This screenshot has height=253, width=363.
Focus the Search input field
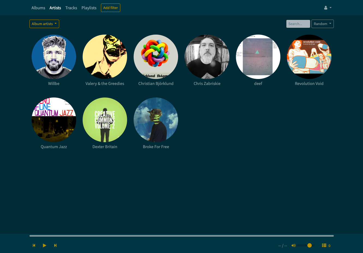click(298, 24)
